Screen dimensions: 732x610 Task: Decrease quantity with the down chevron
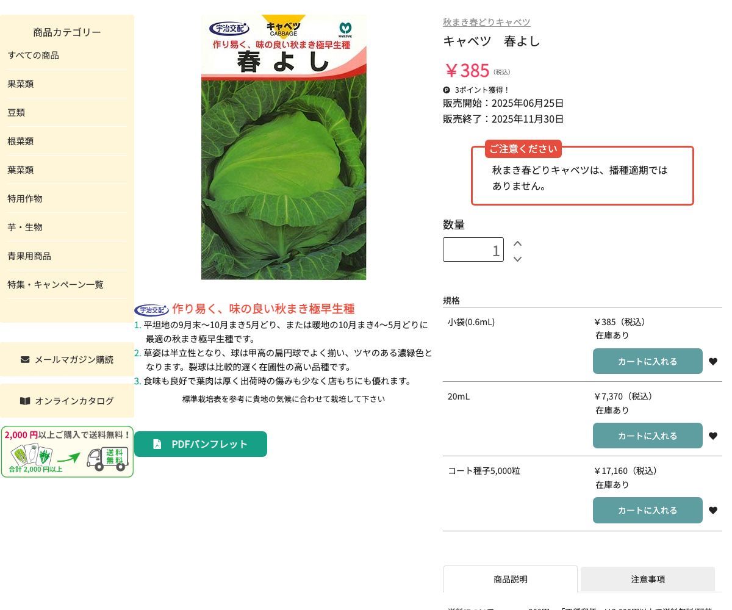click(517, 259)
